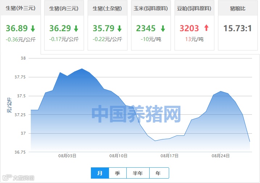Click the 38 y-axis label
Screen dimensions: 260x183
coord(23,58)
